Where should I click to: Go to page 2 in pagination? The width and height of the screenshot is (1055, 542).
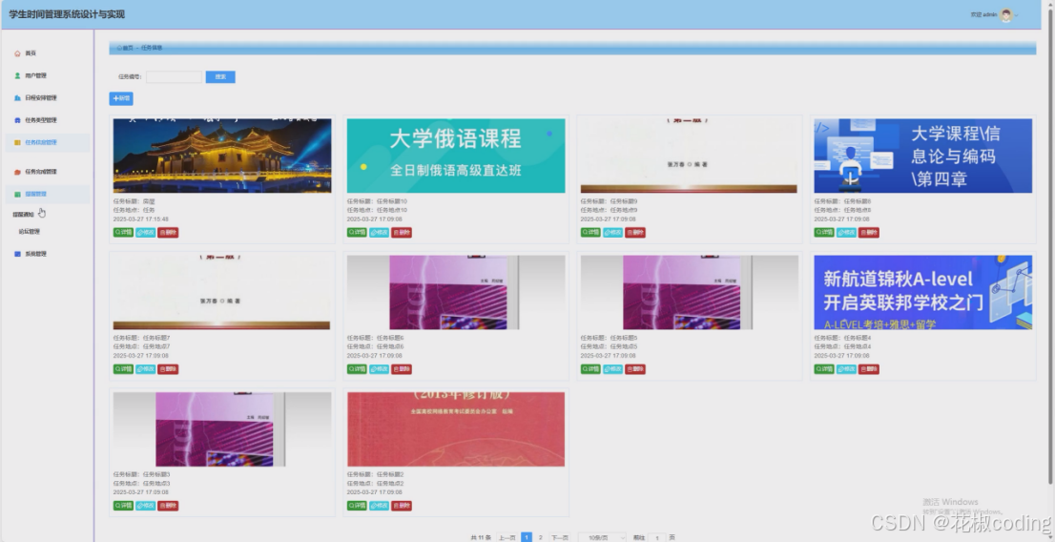click(x=540, y=537)
